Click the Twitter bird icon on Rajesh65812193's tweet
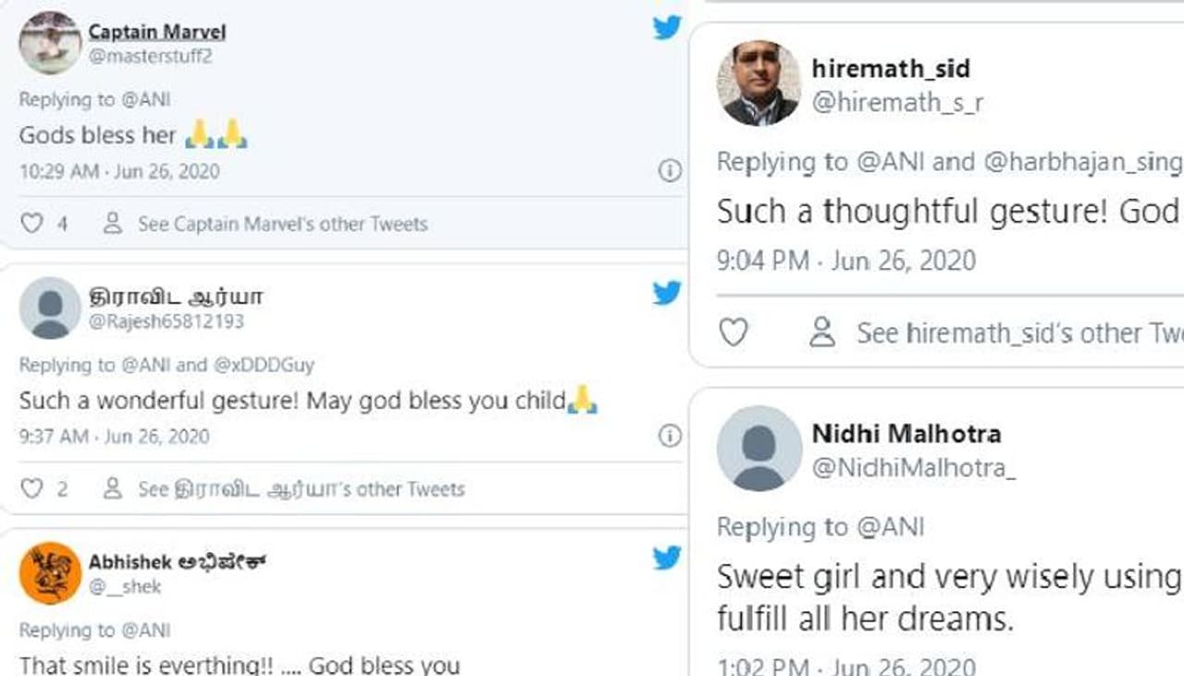 pyautogui.click(x=666, y=293)
